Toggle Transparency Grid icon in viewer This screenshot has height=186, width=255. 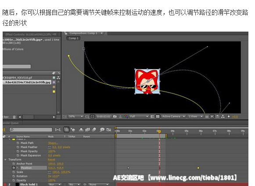click(158, 117)
